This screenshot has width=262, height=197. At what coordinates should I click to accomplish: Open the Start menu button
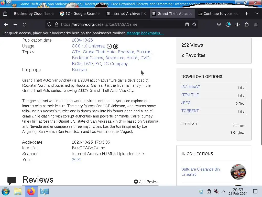[6, 191]
